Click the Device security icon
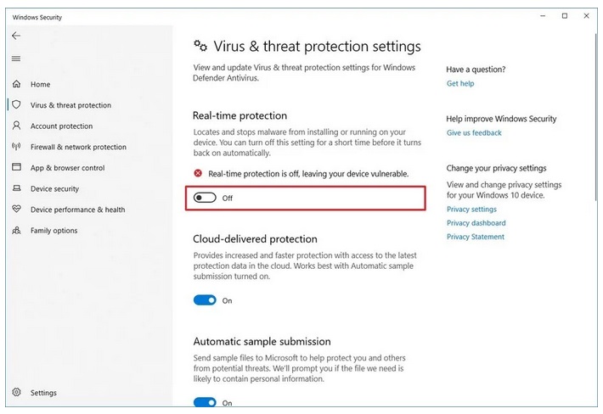The height and width of the screenshot is (414, 603). (x=16, y=188)
